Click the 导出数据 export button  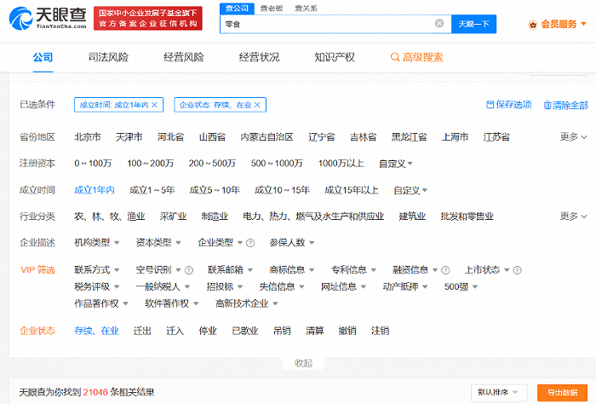562,392
